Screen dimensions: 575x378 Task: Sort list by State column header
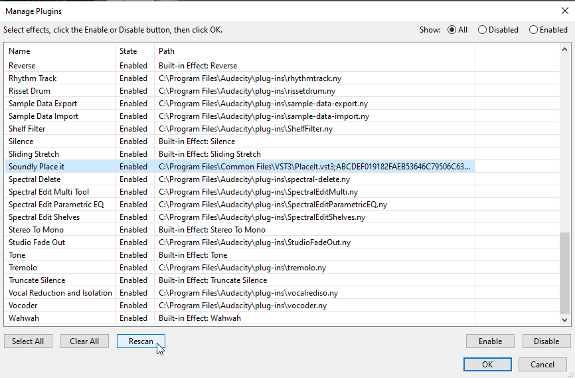click(x=135, y=51)
